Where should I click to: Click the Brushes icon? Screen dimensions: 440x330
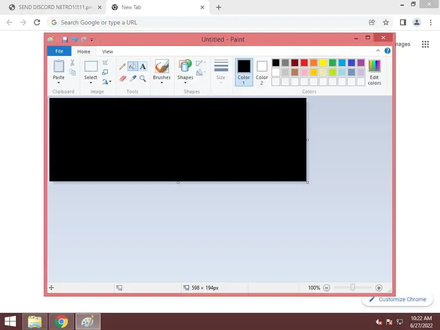point(162,67)
